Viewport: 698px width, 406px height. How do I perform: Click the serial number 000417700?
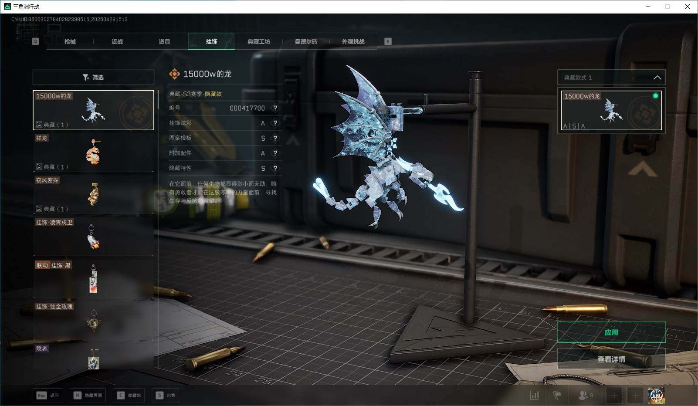pyautogui.click(x=247, y=108)
